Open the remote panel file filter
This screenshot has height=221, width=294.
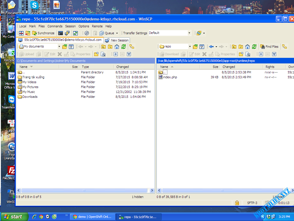pos(202,47)
